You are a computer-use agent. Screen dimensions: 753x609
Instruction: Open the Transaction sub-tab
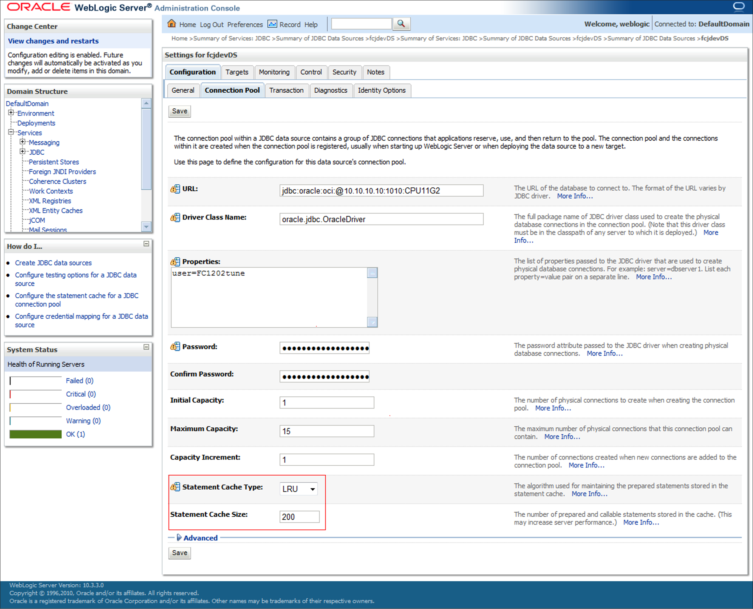point(286,91)
